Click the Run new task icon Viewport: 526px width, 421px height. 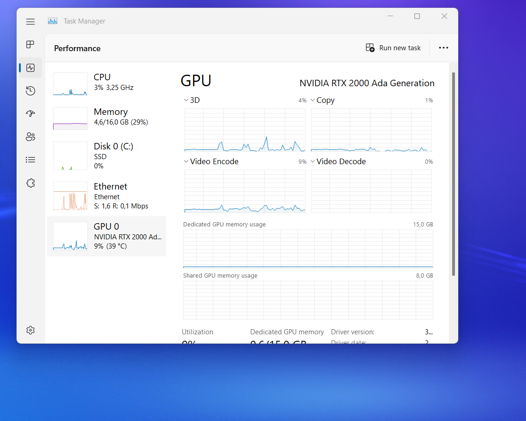point(370,47)
